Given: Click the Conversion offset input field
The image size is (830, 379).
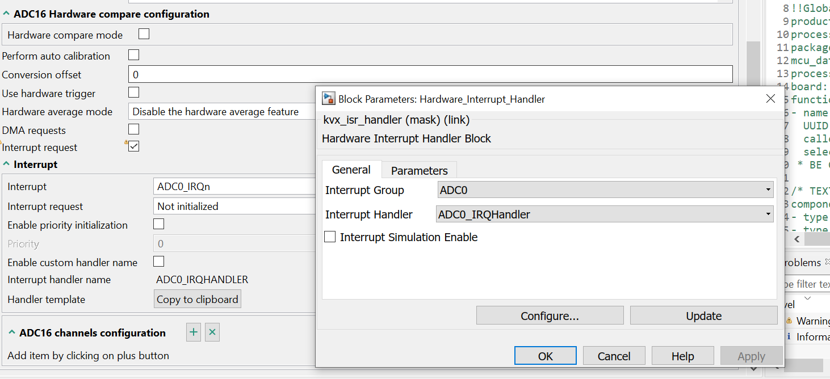Looking at the screenshot, I should tap(430, 74).
